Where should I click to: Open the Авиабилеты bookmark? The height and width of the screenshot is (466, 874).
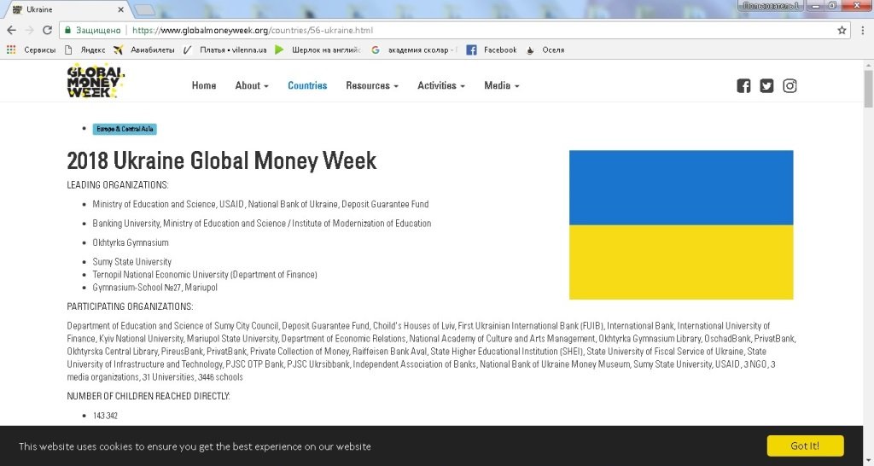[143, 50]
